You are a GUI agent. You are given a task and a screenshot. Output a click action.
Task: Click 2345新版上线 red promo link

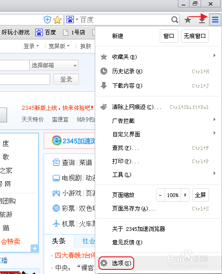[x=57, y=108]
